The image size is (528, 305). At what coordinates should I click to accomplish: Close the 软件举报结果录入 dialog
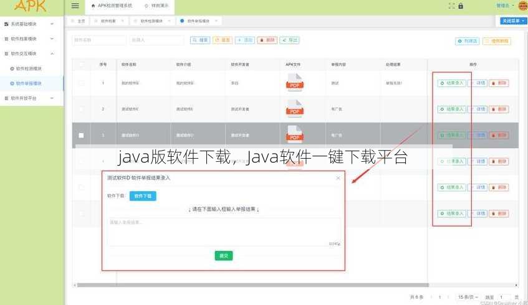tap(338, 178)
